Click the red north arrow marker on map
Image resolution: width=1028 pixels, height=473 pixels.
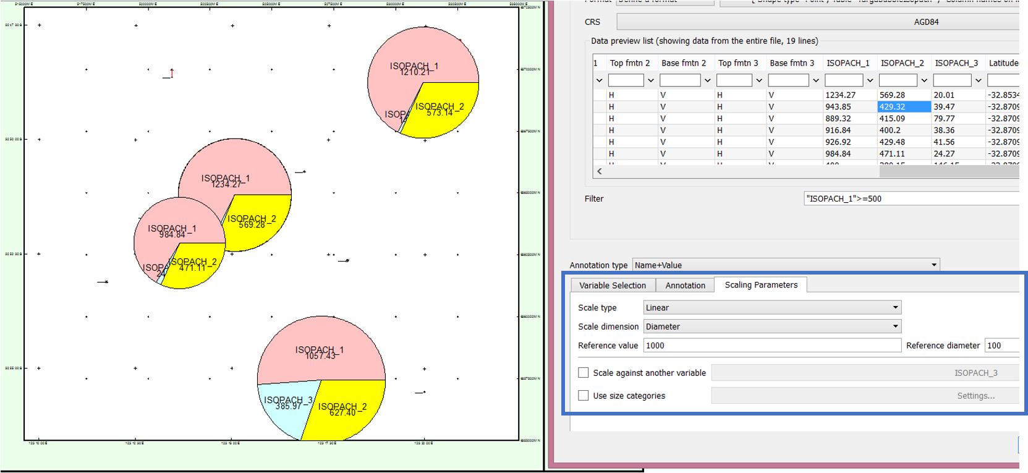point(171,73)
